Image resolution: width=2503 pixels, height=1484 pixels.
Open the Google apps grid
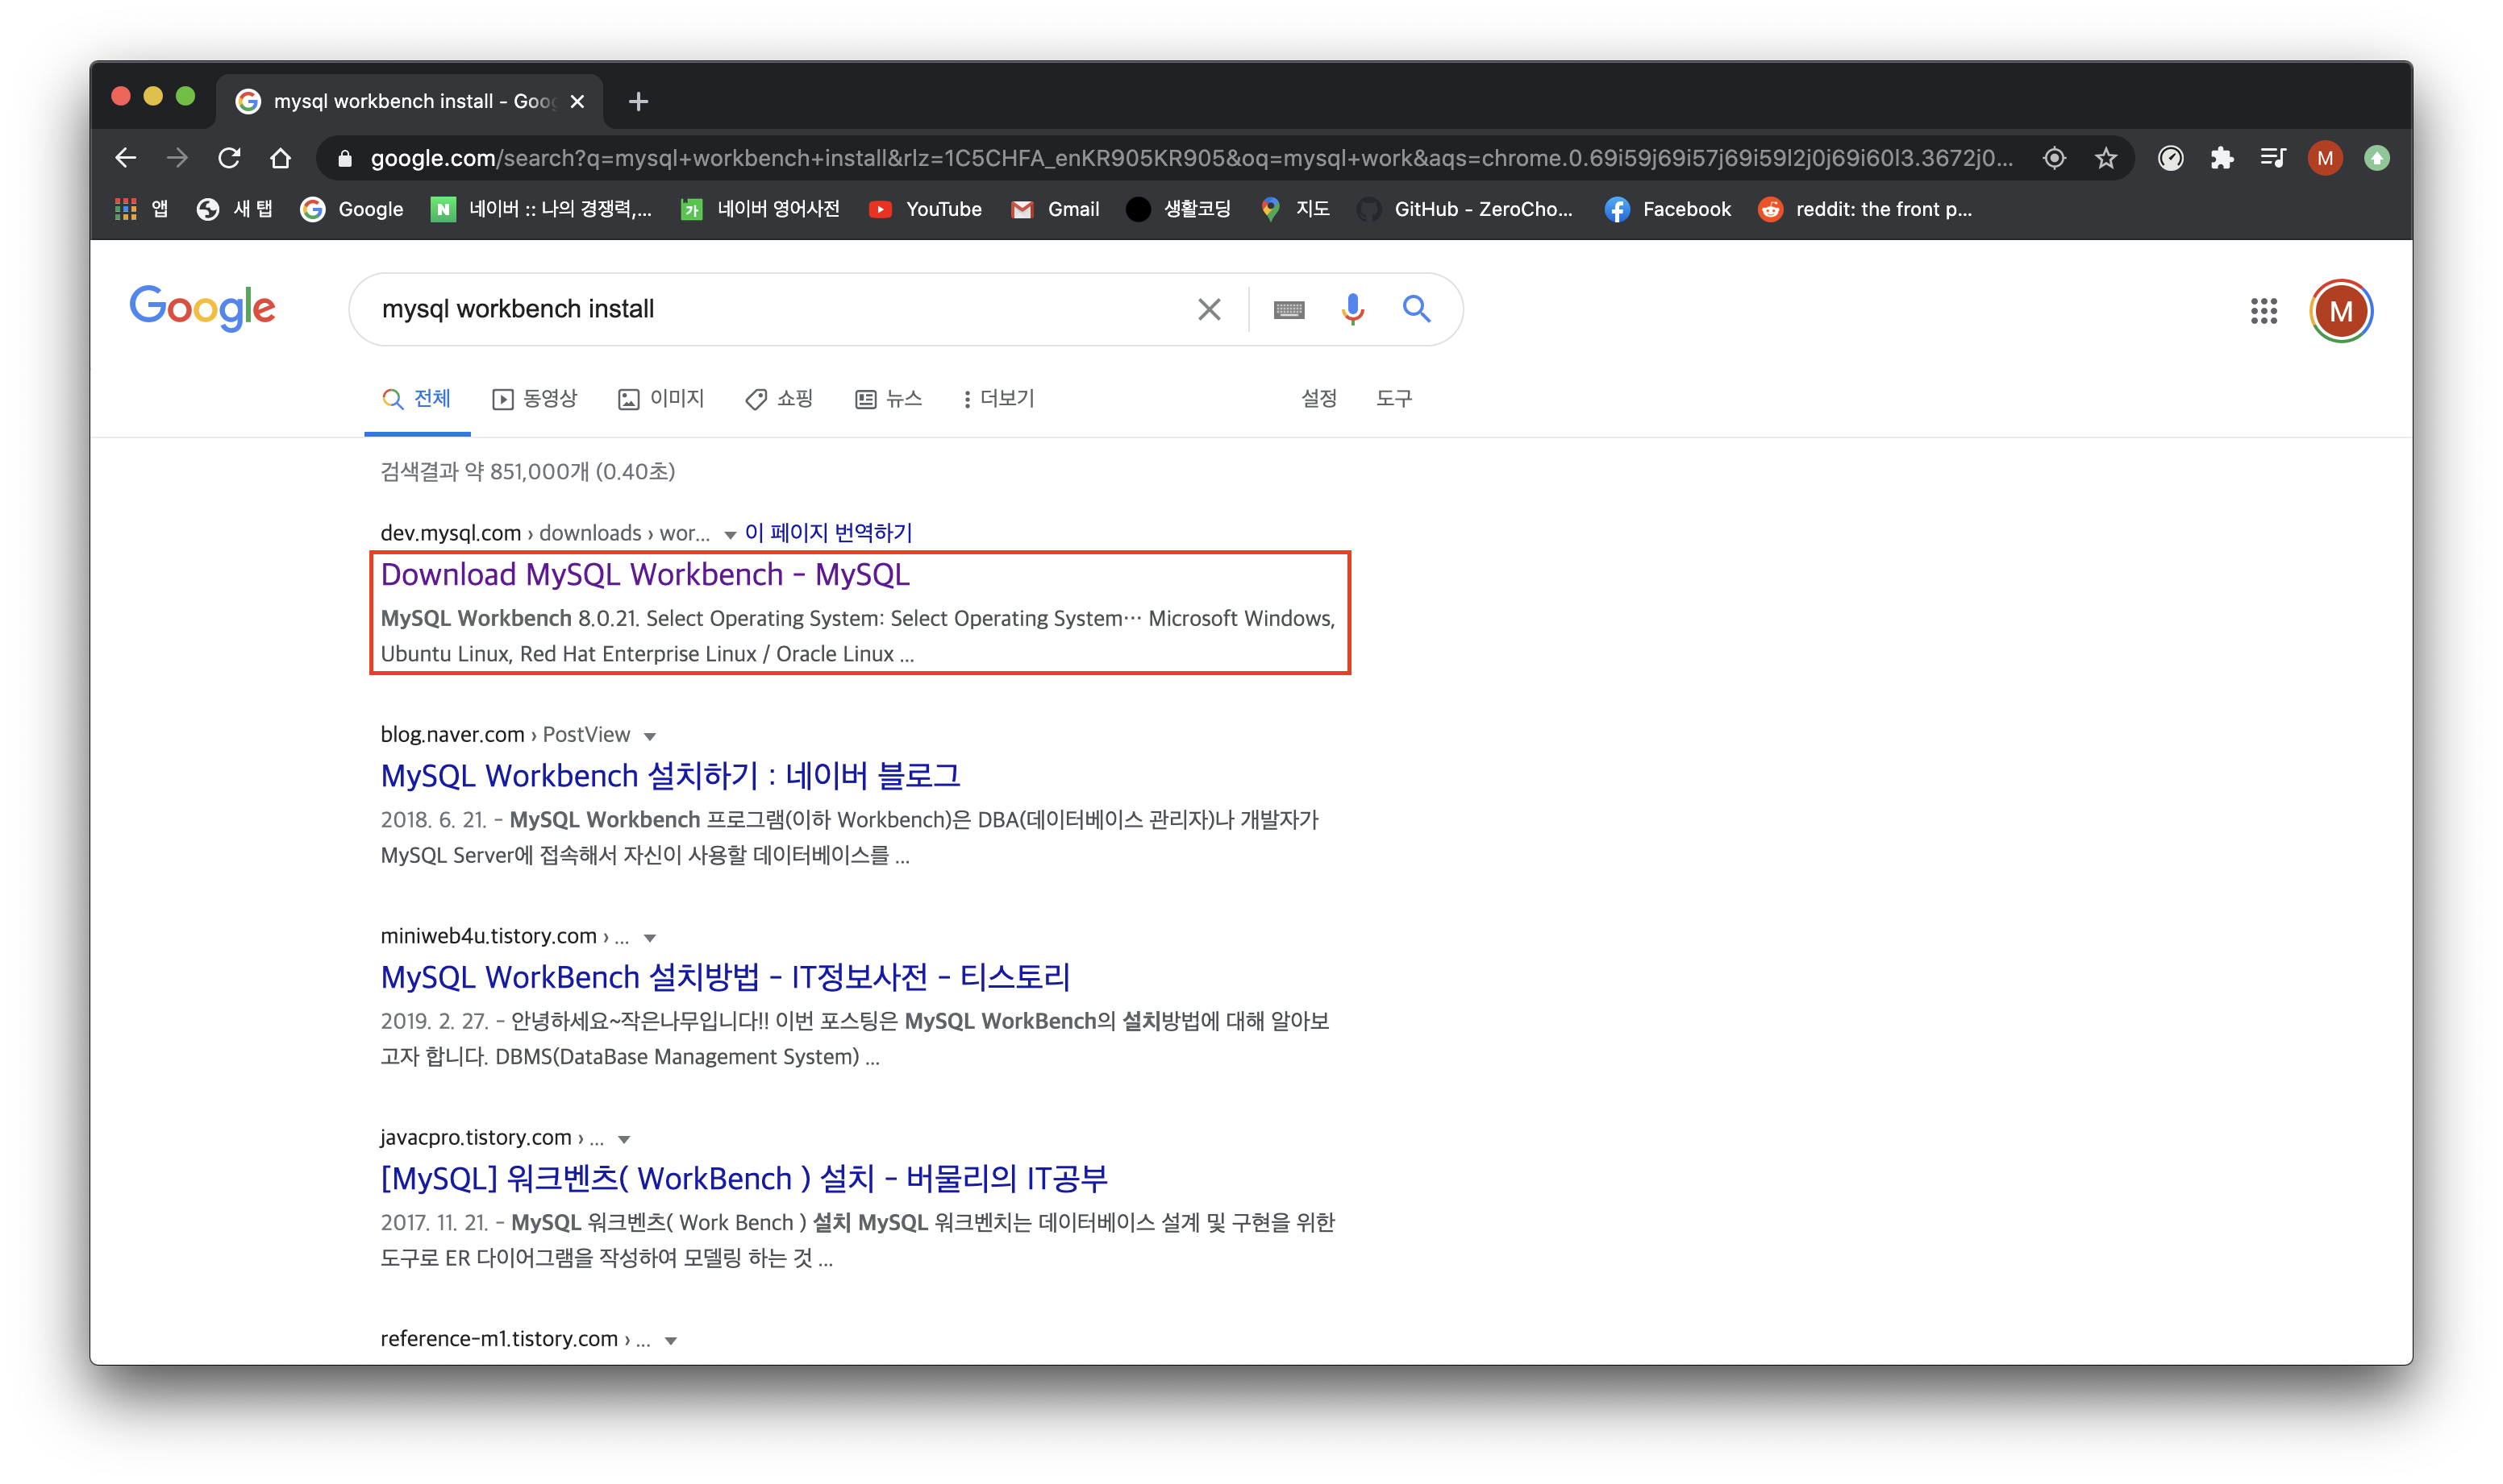2263,311
